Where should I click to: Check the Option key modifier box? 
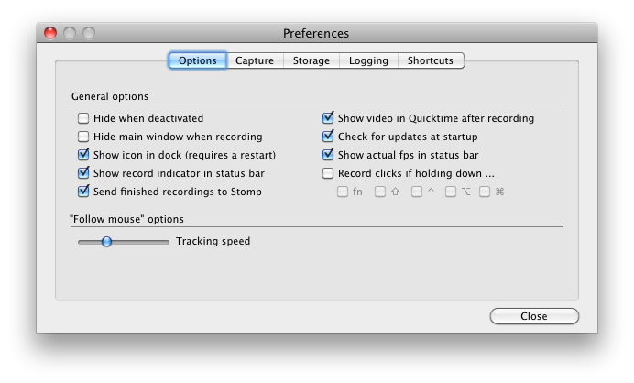point(451,192)
